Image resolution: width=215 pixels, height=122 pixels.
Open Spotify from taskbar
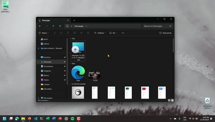72,119
